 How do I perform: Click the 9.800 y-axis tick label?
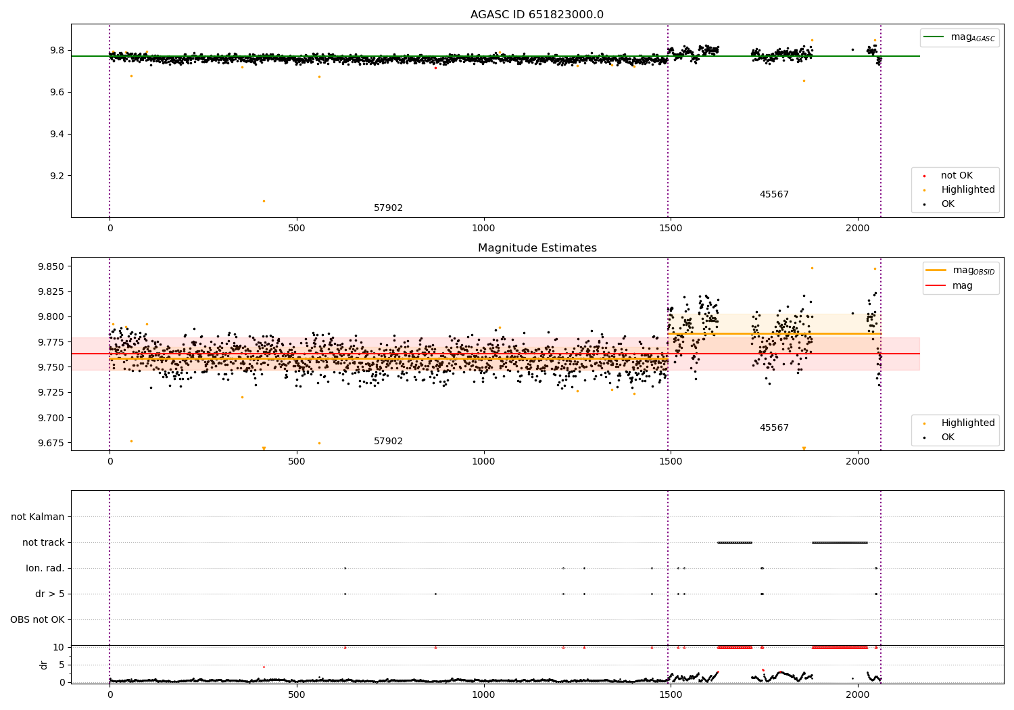click(x=51, y=317)
